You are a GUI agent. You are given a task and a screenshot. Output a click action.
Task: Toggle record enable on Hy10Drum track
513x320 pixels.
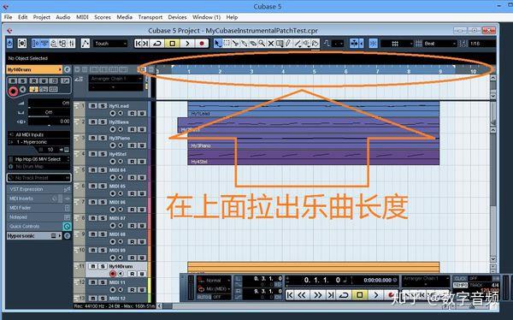pyautogui.click(x=113, y=274)
